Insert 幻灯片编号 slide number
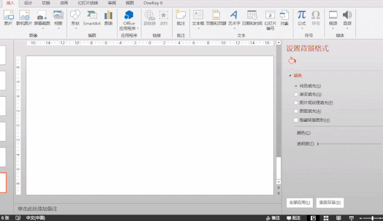This screenshot has width=383, height=221. point(270,20)
